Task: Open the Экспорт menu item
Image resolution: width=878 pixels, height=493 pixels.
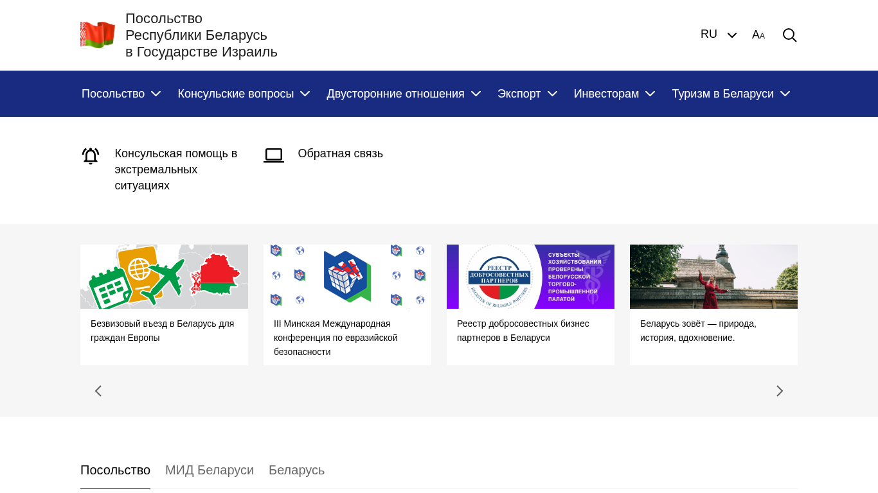Action: point(527,94)
